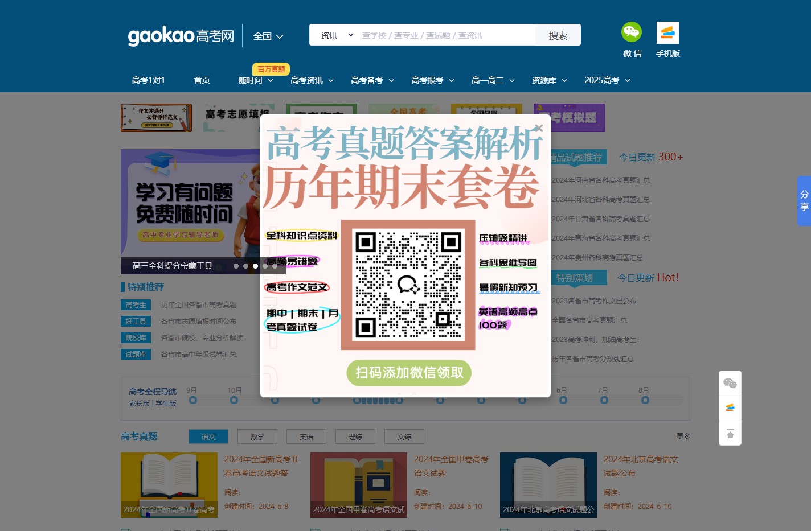Expand the 全国 region selector
Image resolution: width=811 pixels, height=531 pixels.
tap(268, 36)
